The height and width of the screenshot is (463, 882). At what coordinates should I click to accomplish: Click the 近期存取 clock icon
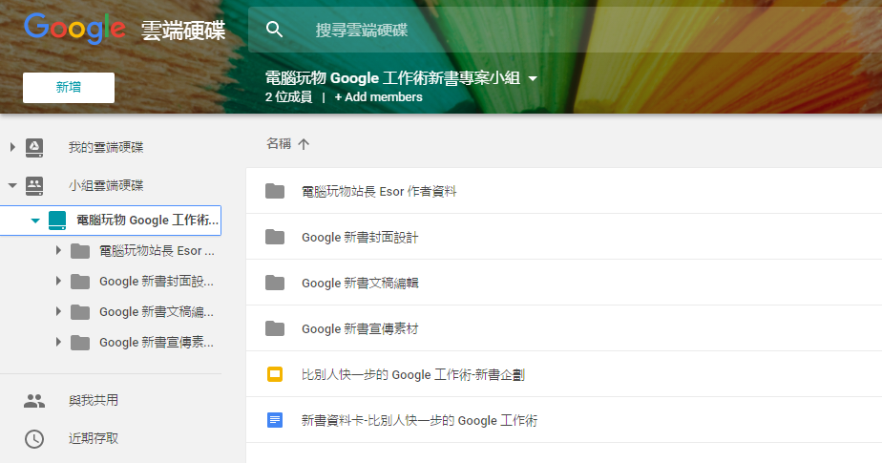click(34, 439)
